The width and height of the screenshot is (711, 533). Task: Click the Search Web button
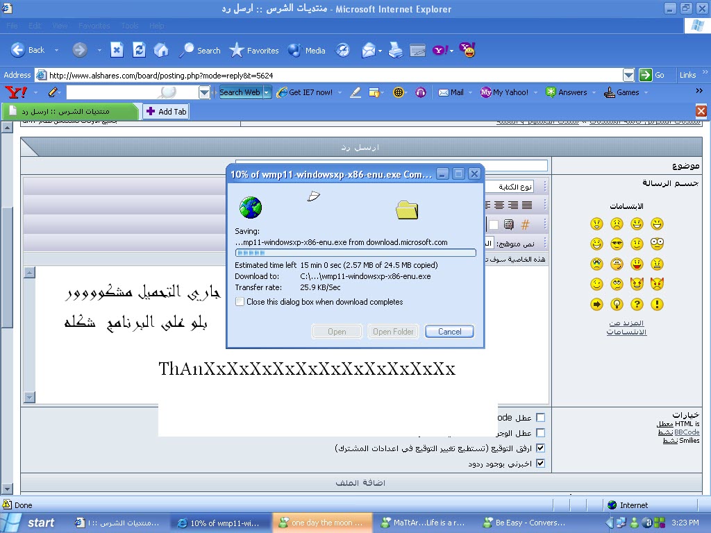(240, 92)
